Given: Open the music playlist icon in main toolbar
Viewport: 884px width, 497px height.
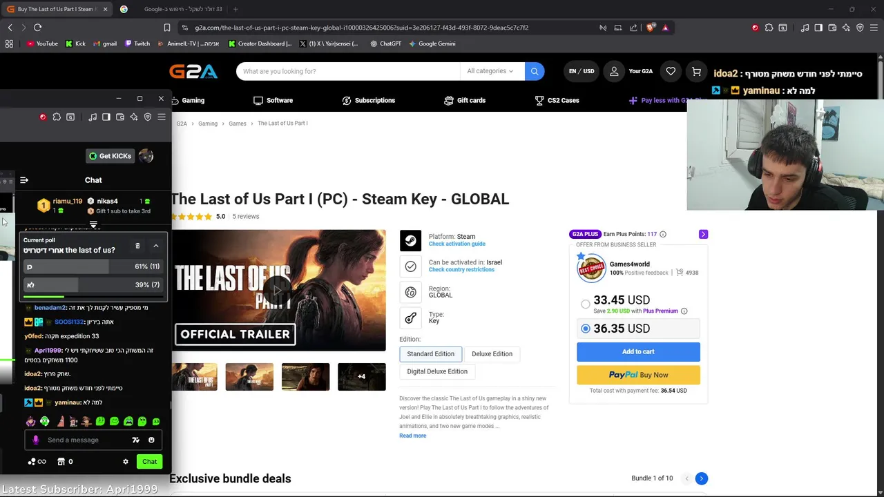Looking at the screenshot, I should click(805, 28).
